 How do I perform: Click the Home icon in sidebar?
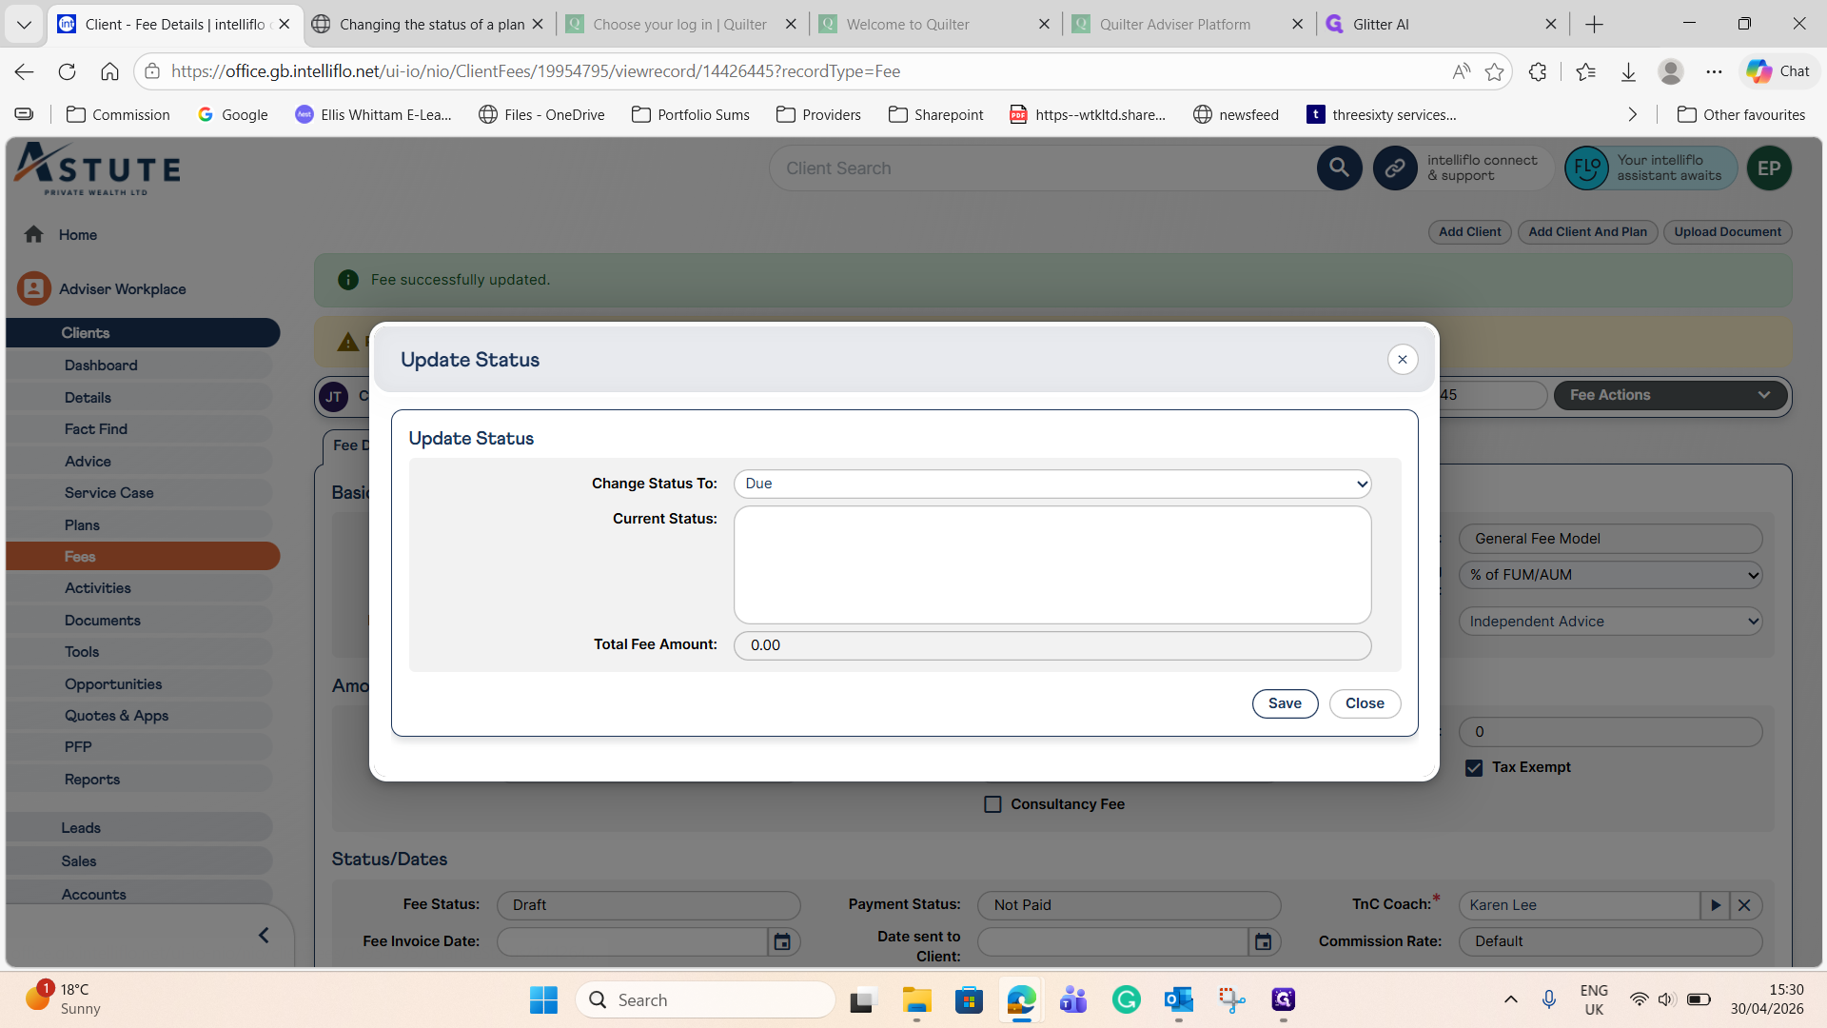(34, 234)
